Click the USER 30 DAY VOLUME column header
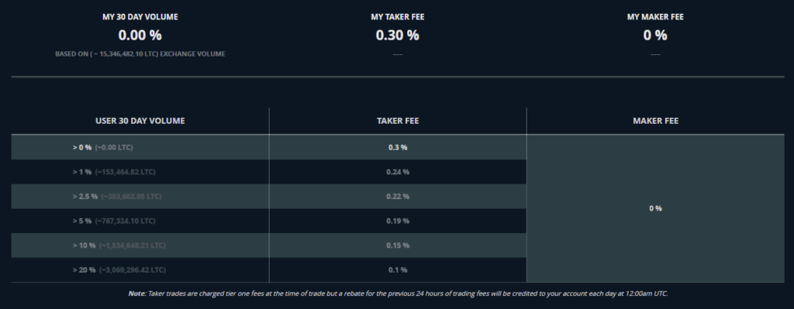The height and width of the screenshot is (309, 794). (140, 121)
